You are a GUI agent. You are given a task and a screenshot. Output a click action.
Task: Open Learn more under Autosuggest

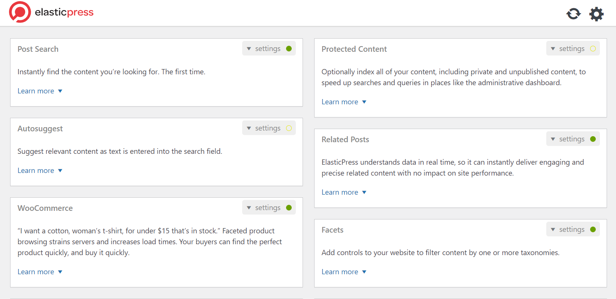pos(40,170)
